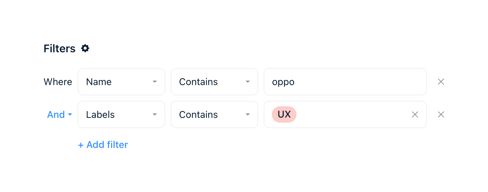Open the Name field dropdown
Image resolution: width=488 pixels, height=192 pixels.
[x=121, y=82]
